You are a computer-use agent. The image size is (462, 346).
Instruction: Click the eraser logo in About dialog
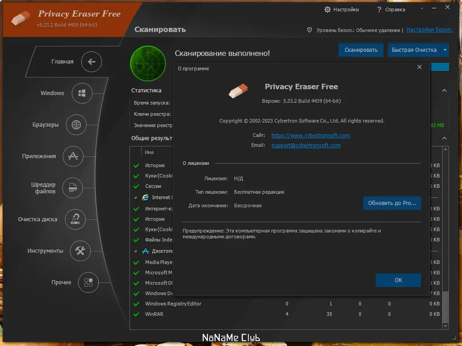point(238,91)
